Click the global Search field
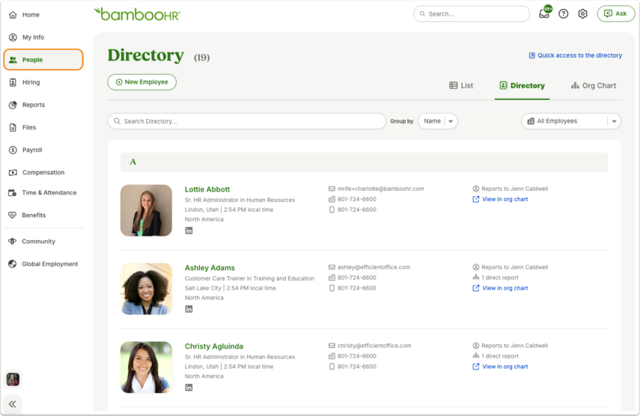640x416 pixels. click(472, 14)
